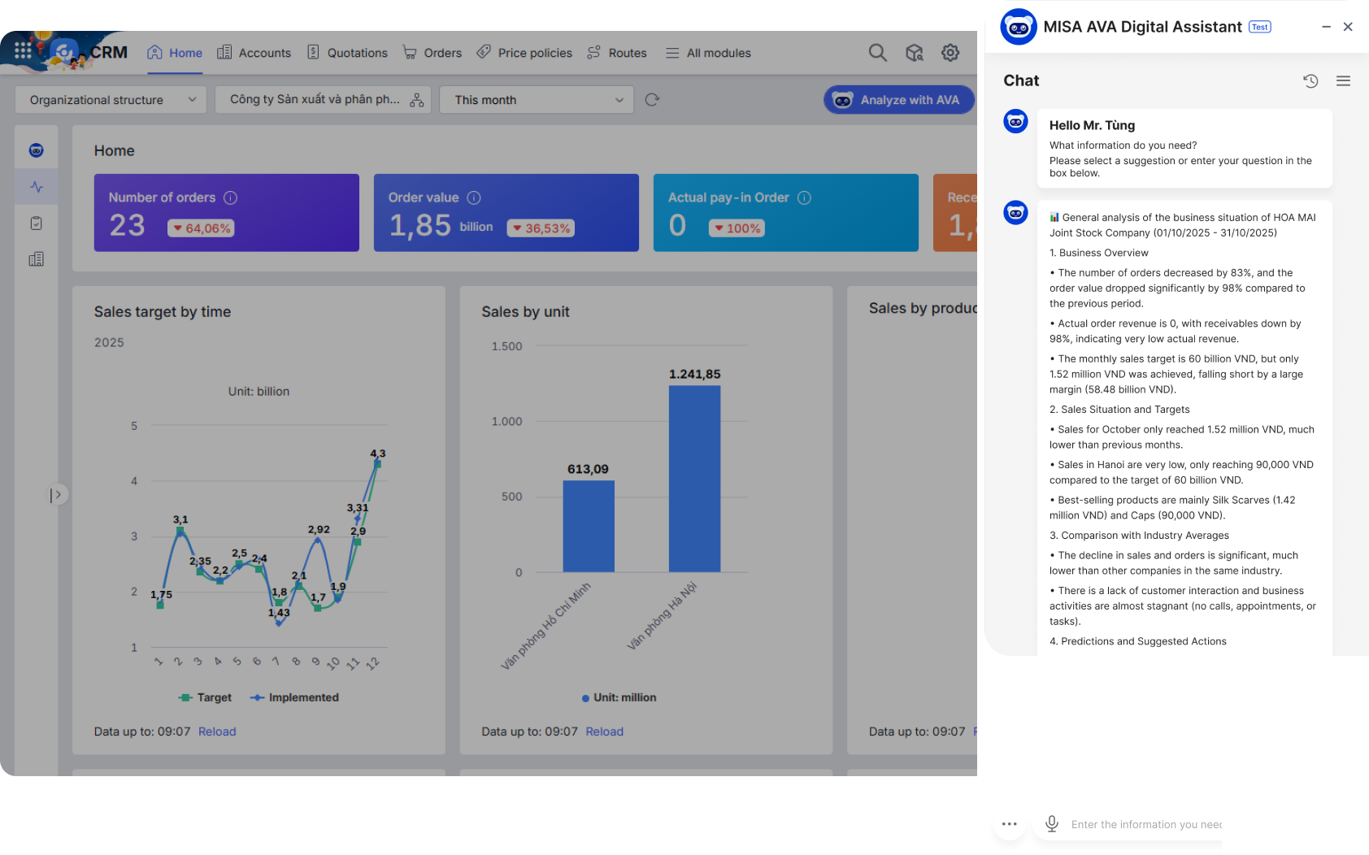
Task: Open the MISA AVA assistant sidebar icon
Action: click(36, 150)
